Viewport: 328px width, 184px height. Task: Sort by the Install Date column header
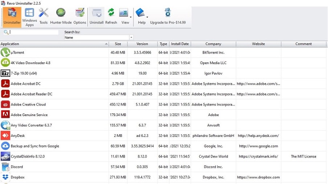180,44
